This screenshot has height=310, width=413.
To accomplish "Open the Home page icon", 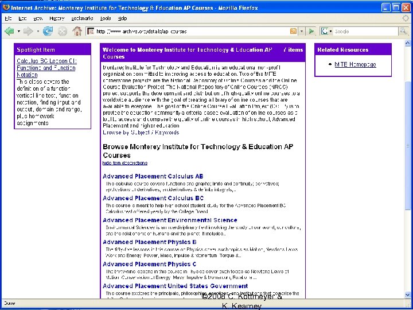I will [x=77, y=32].
